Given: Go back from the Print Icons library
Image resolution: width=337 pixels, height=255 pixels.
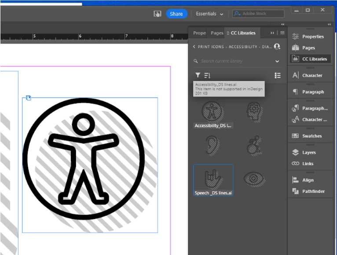Looking at the screenshot, I should [194, 47].
